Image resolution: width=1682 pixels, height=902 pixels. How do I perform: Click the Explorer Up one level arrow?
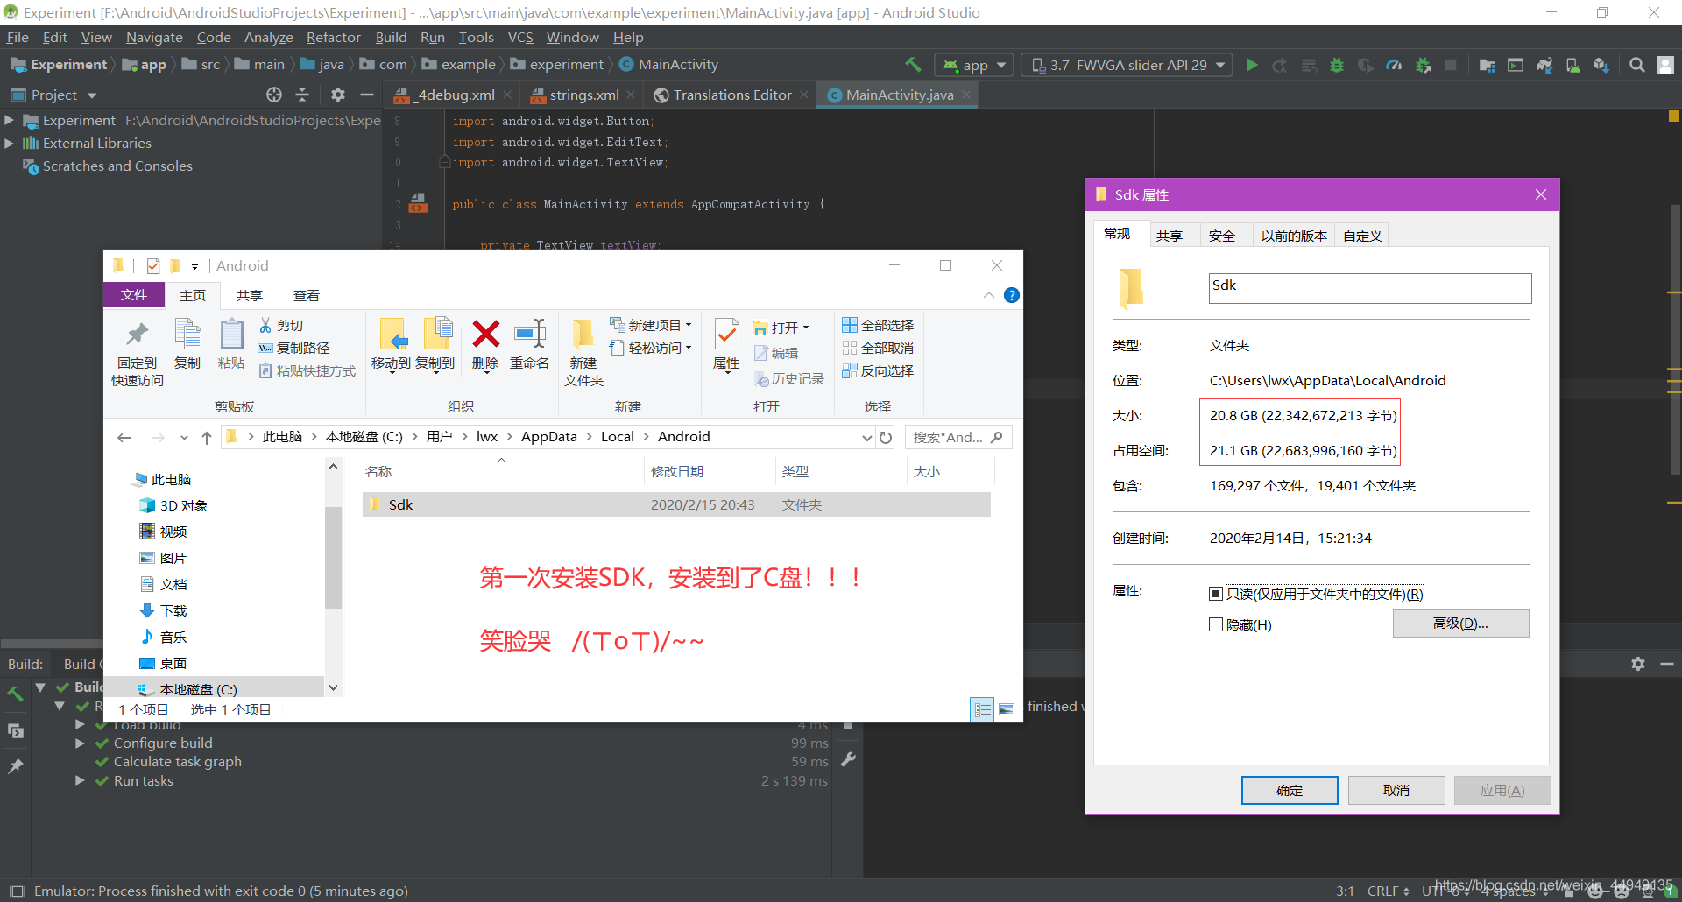[x=207, y=437]
